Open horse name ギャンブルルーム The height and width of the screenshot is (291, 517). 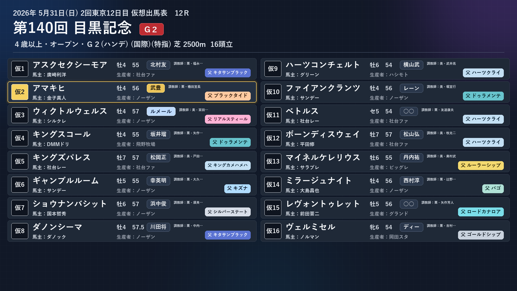pyautogui.click(x=66, y=181)
